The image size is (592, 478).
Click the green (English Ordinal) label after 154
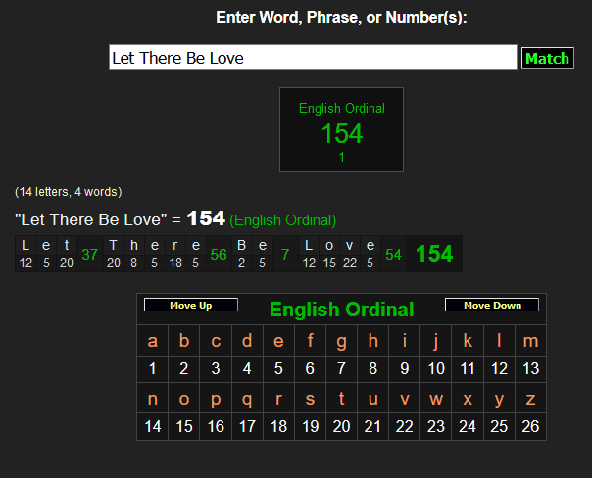[283, 220]
